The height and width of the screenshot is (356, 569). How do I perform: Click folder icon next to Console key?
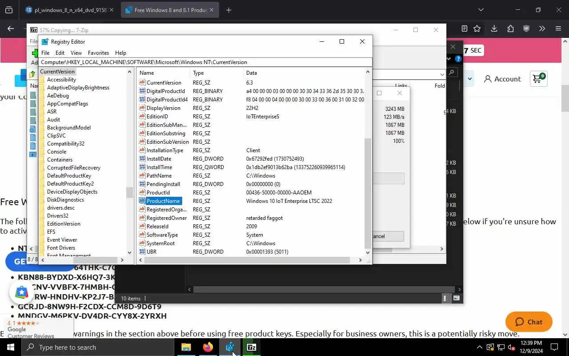tap(42, 152)
